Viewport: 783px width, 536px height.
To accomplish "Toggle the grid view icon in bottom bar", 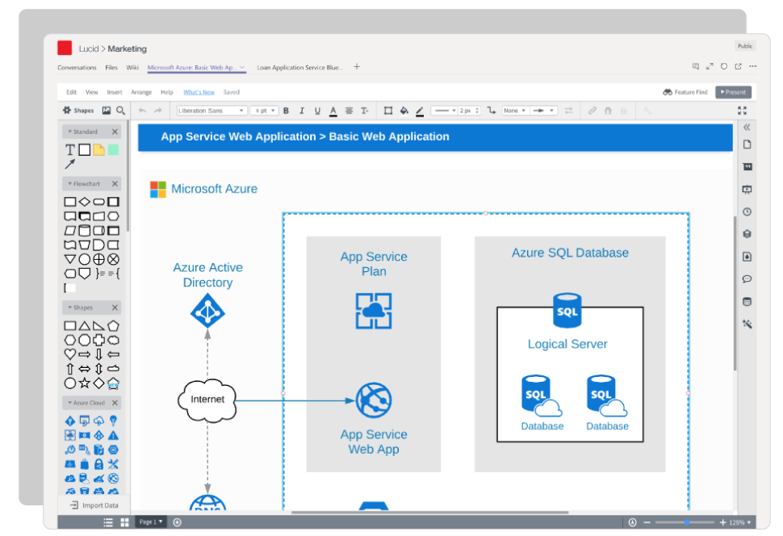I will pyautogui.click(x=124, y=522).
